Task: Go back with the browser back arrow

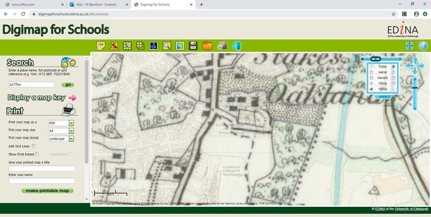Action: [x=6, y=14]
